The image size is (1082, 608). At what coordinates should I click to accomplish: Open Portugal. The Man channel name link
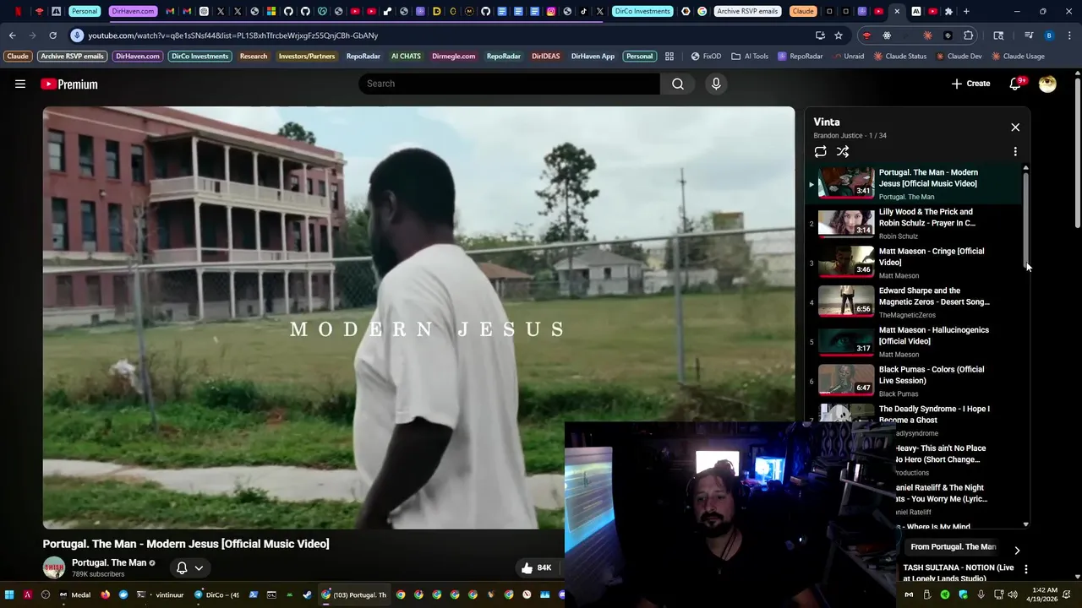(x=109, y=562)
